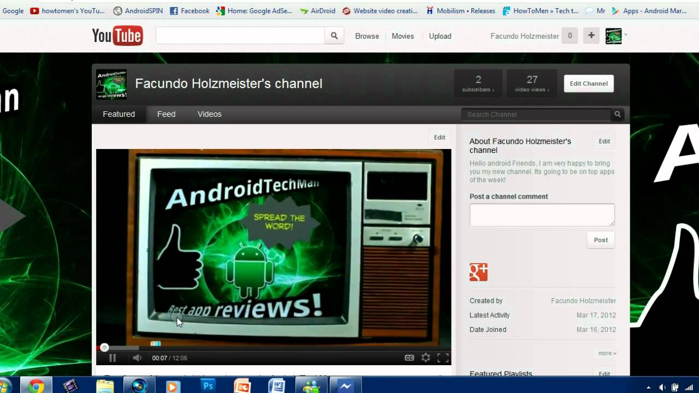Pause the video with the pause button
Viewport: 699px width, 393px height.
[x=112, y=358]
